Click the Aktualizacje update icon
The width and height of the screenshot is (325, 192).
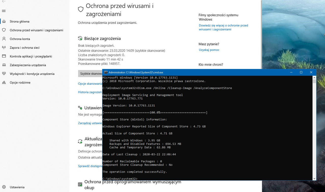(x=80, y=141)
